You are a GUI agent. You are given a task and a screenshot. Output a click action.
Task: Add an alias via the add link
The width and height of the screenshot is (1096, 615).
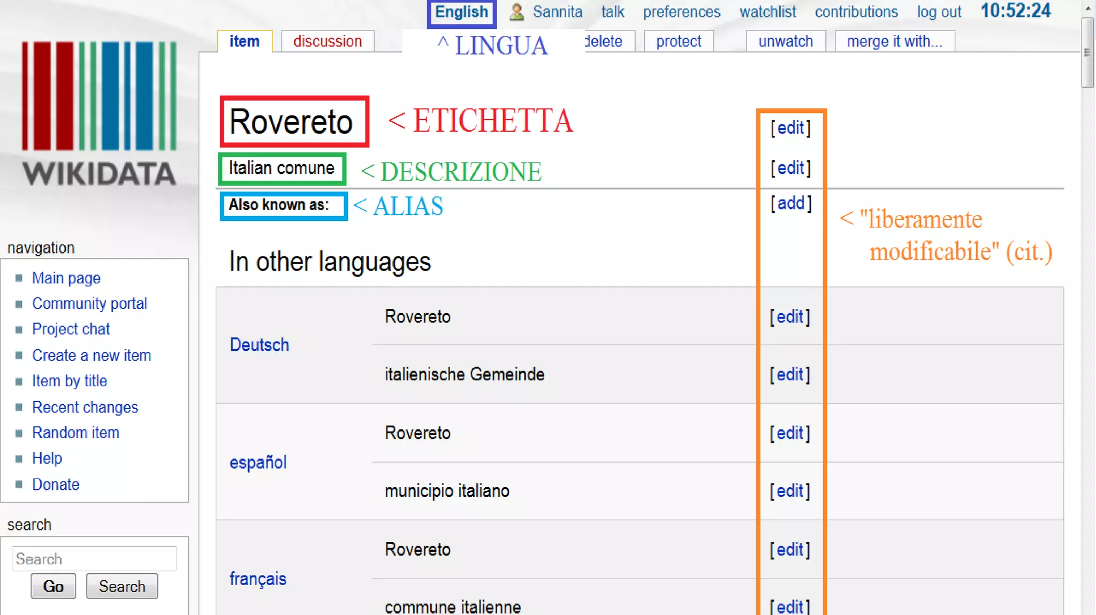coord(790,203)
